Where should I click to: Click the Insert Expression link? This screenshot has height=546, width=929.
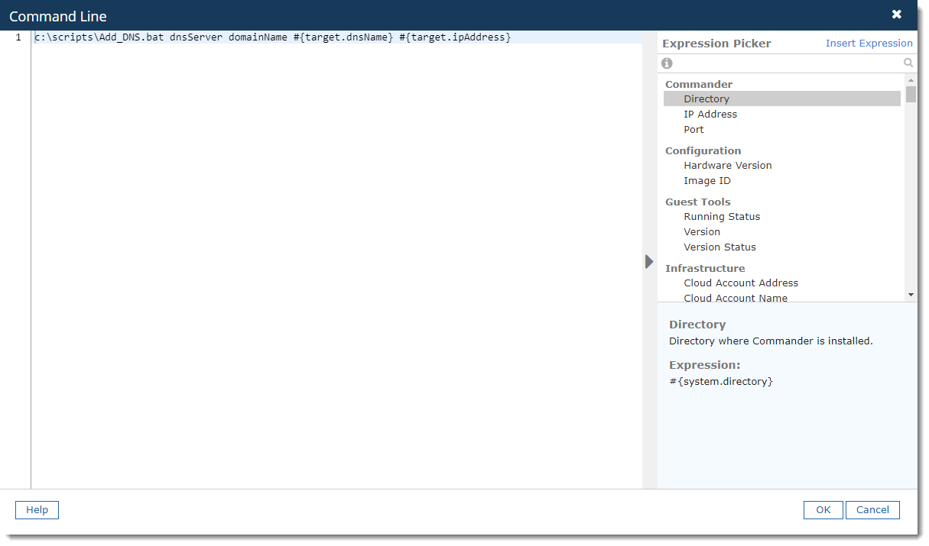[869, 44]
